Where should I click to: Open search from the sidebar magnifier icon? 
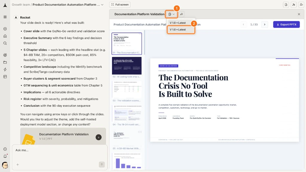click(5, 43)
